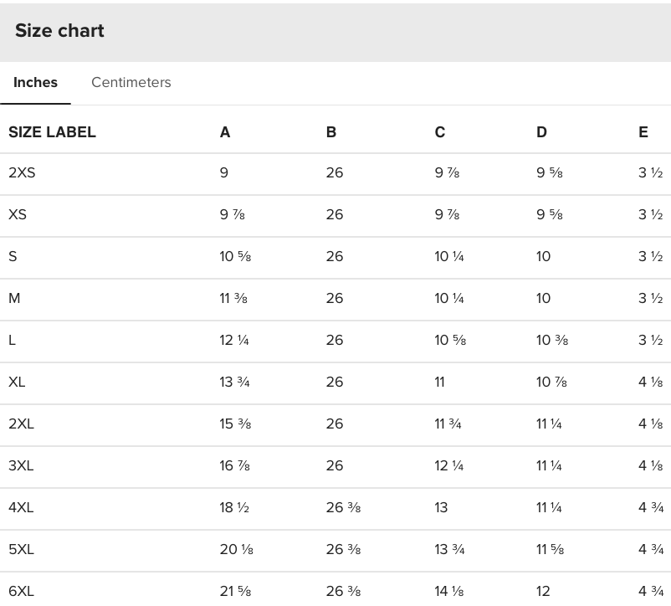Click column header D
This screenshot has height=606, width=671.
[541, 132]
